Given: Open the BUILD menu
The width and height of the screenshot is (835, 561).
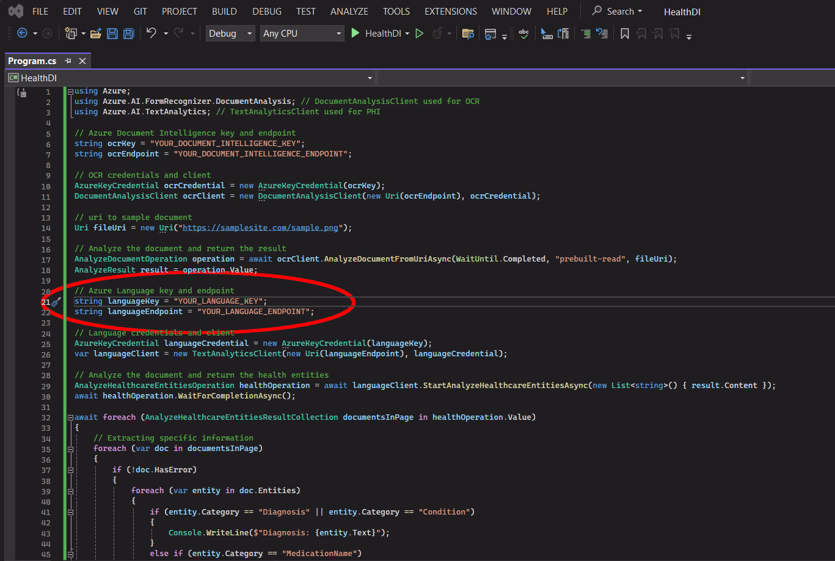Looking at the screenshot, I should coord(225,11).
